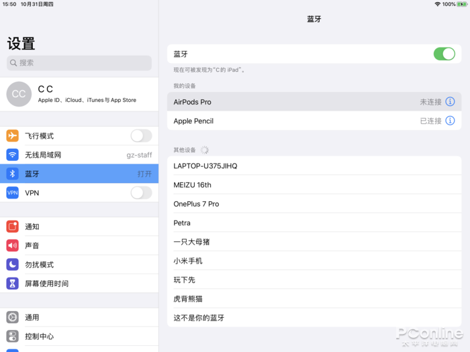Screen dimensions: 470x352
Task: Open the C C Apple ID account
Action: (79, 94)
